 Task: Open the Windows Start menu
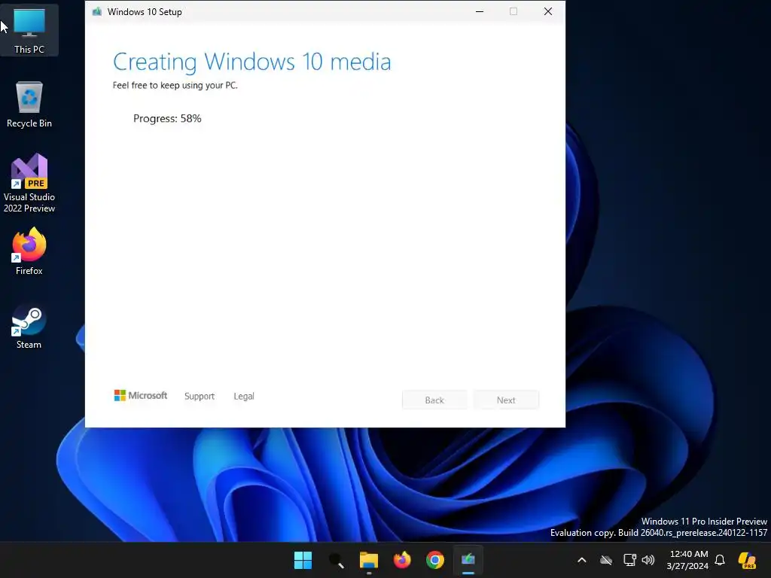303,560
